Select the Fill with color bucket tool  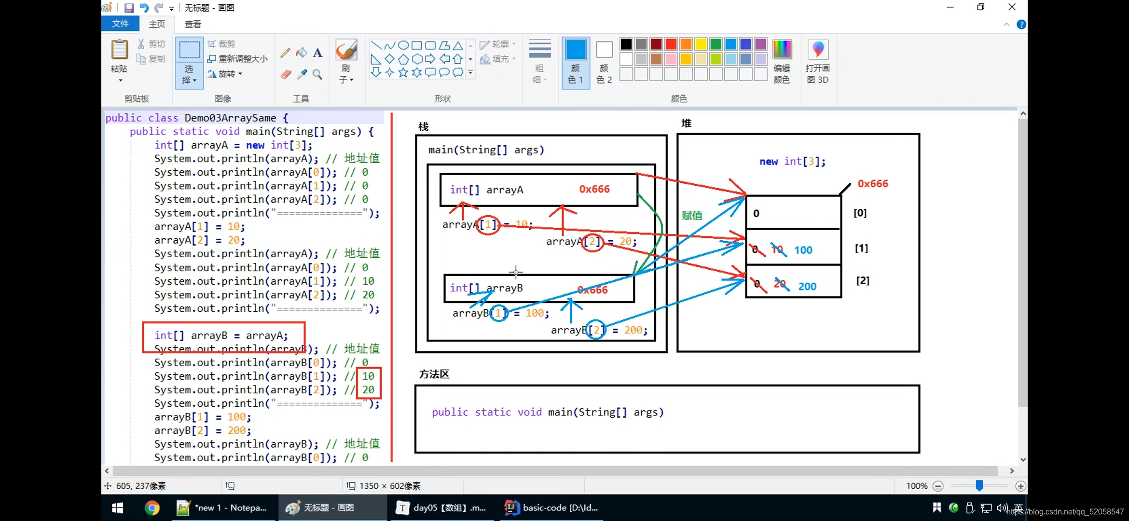[302, 53]
